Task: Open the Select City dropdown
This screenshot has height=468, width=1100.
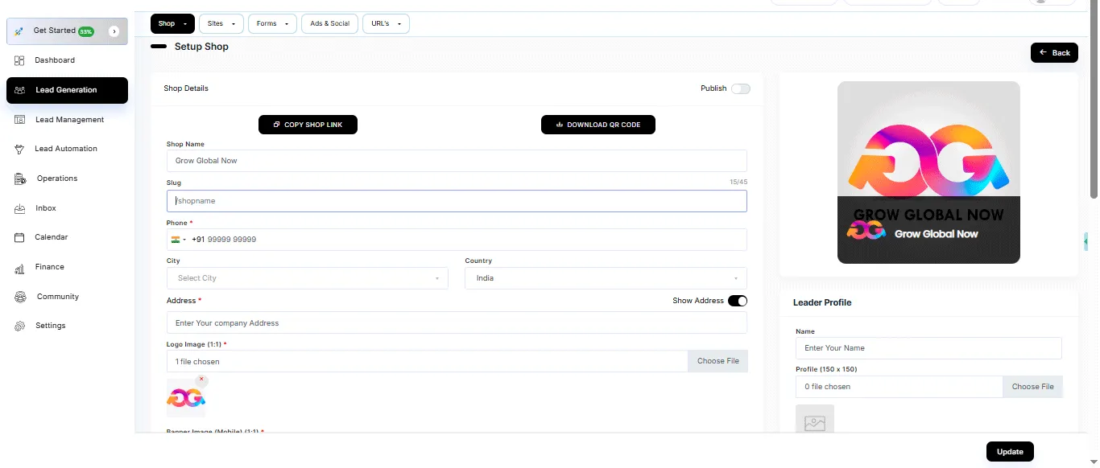Action: pos(308,278)
